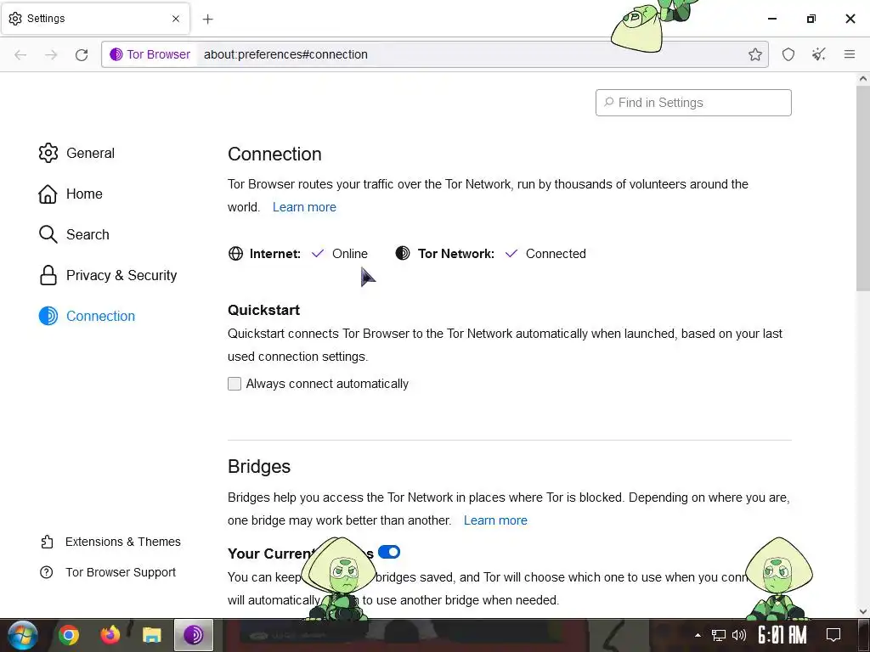Viewport: 870px width, 652px height.
Task: Click the Find in Settings search field
Action: click(693, 103)
